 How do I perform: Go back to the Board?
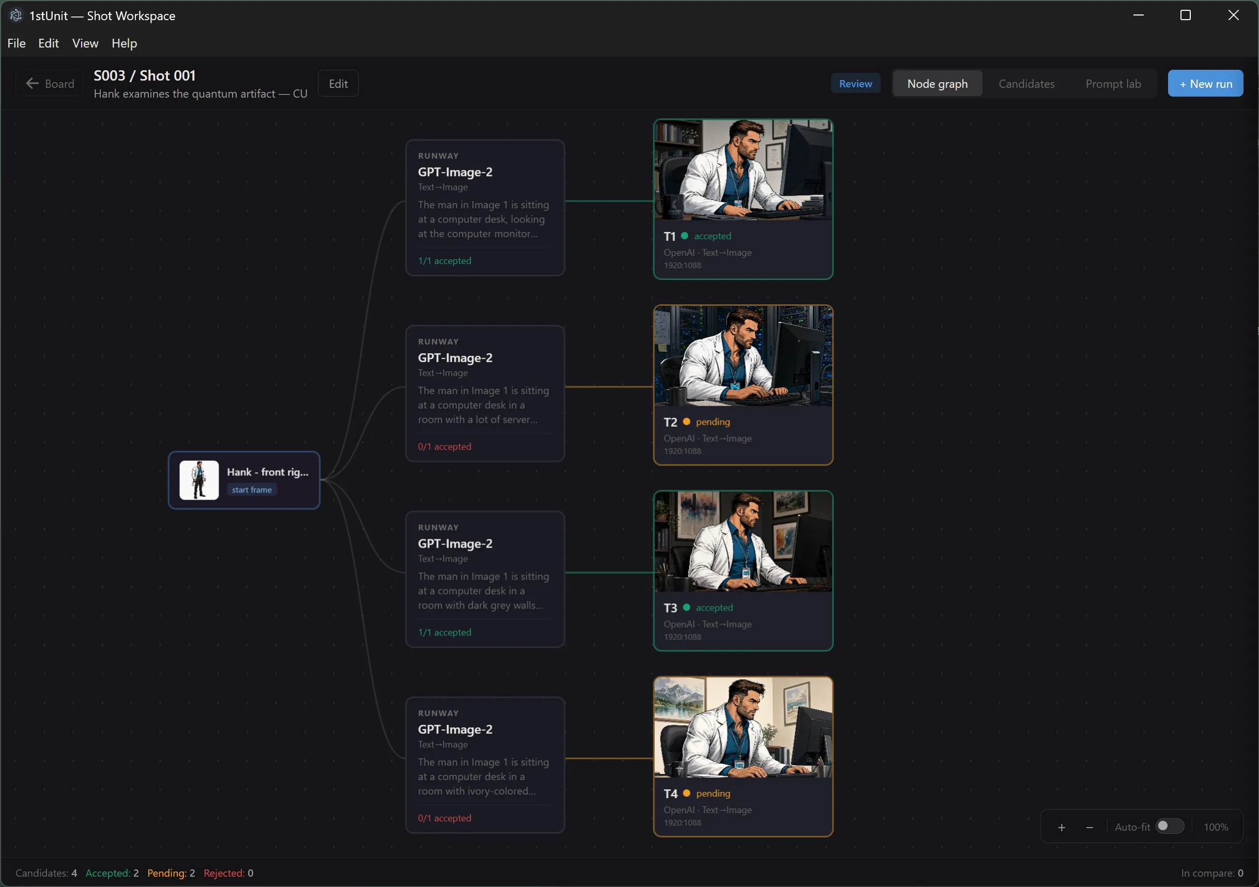click(50, 83)
